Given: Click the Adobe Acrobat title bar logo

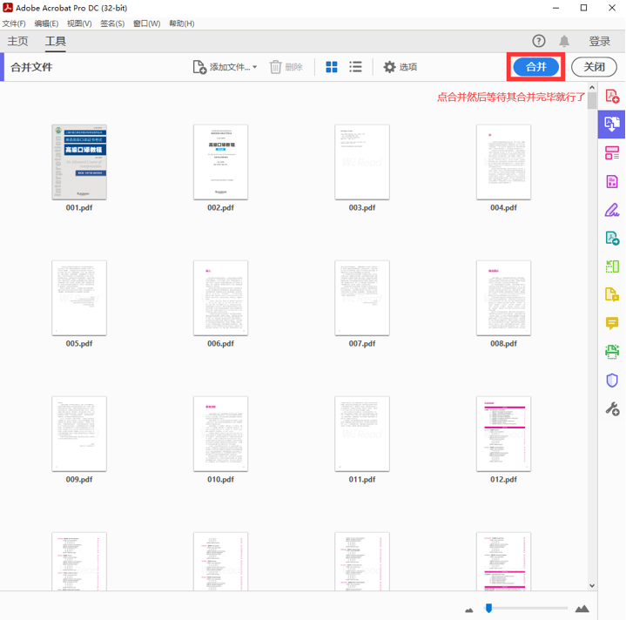Looking at the screenshot, I should point(8,7).
